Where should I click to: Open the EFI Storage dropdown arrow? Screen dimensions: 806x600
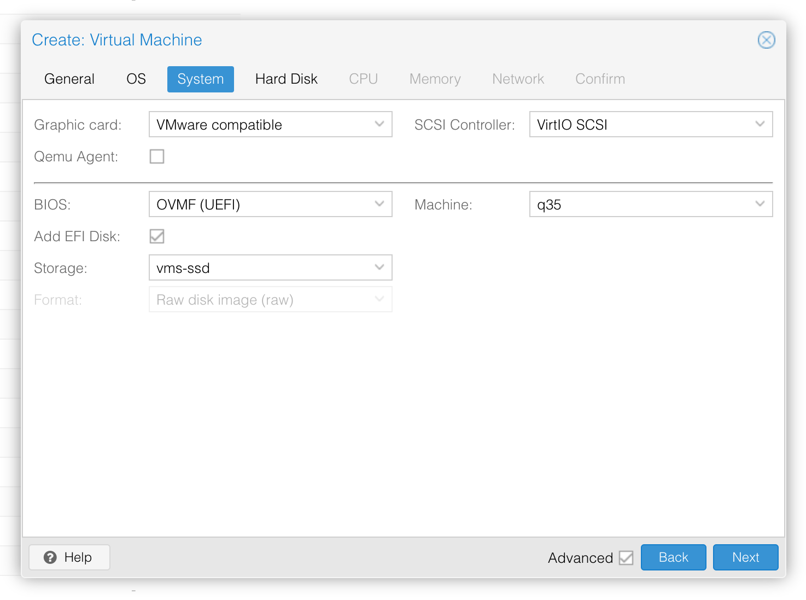379,267
